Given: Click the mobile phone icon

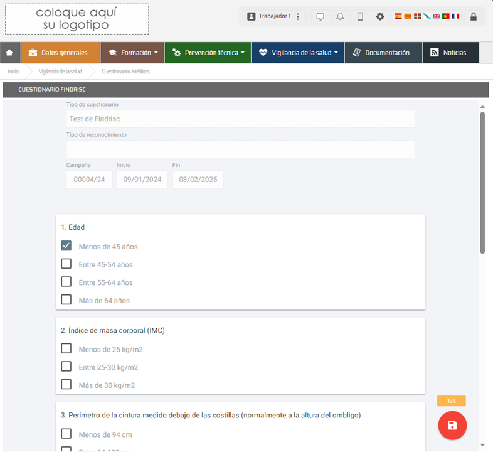Looking at the screenshot, I should (x=360, y=17).
